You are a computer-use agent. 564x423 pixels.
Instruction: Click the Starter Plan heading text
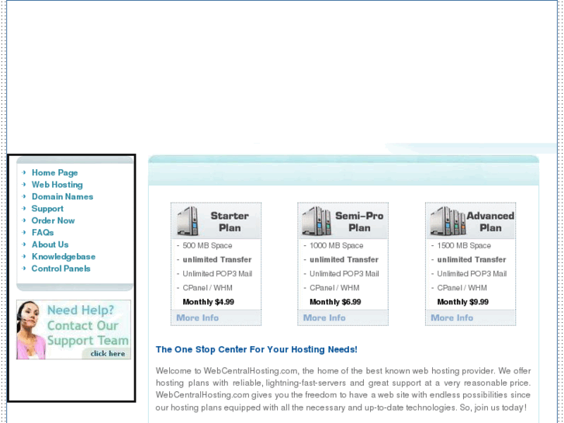click(x=230, y=222)
